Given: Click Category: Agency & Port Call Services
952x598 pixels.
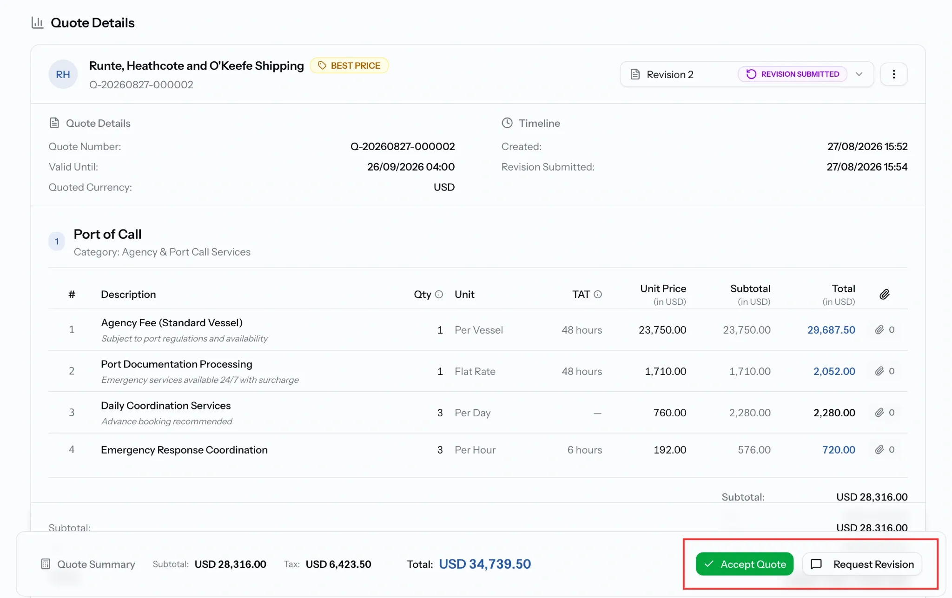Looking at the screenshot, I should pyautogui.click(x=162, y=252).
